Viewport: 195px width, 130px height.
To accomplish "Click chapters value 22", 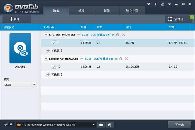I will tap(98, 67).
